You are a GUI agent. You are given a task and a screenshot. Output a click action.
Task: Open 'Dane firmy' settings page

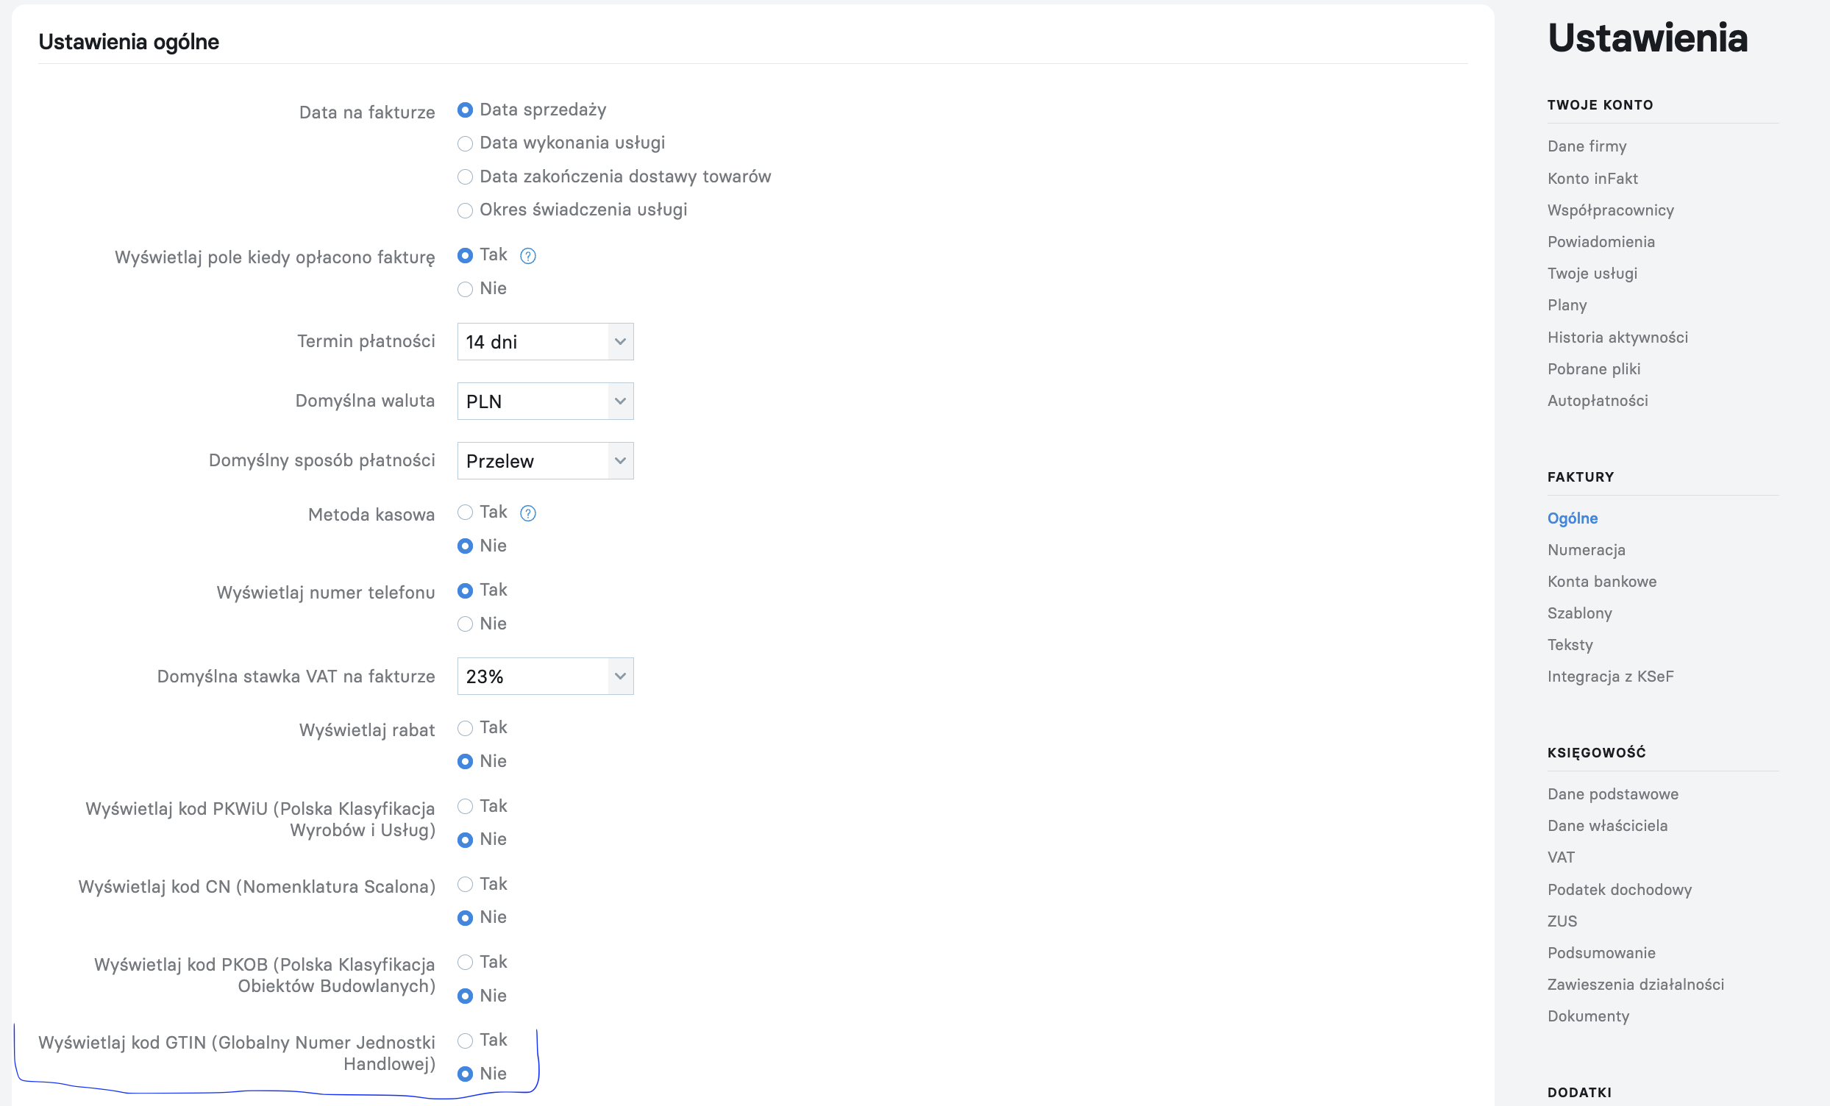[1587, 146]
